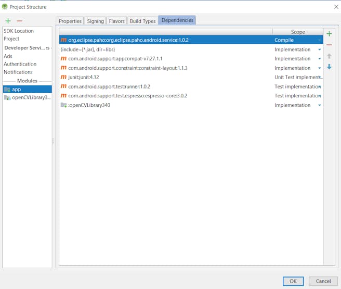The image size is (341, 289).
Task: Click Android Studio logo in title bar
Action: click(5, 7)
